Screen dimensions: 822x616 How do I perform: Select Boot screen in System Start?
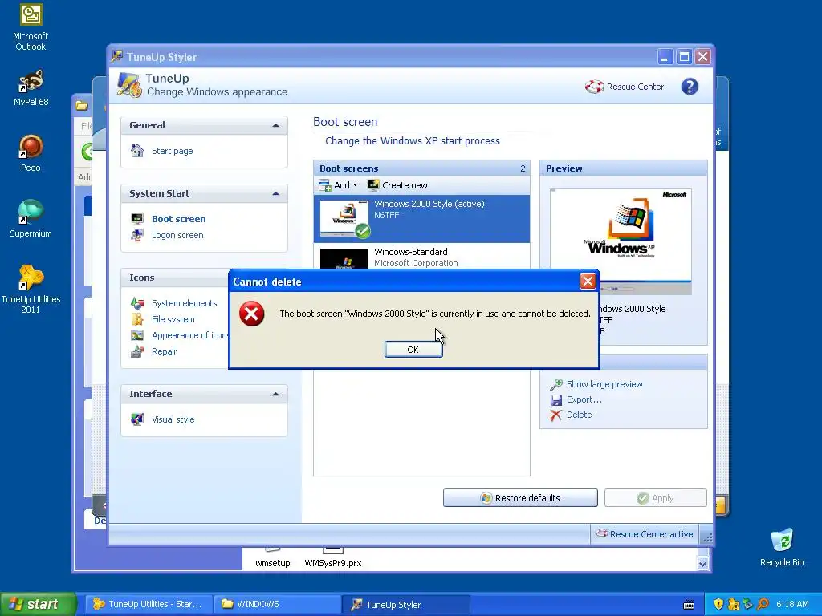[x=179, y=219]
